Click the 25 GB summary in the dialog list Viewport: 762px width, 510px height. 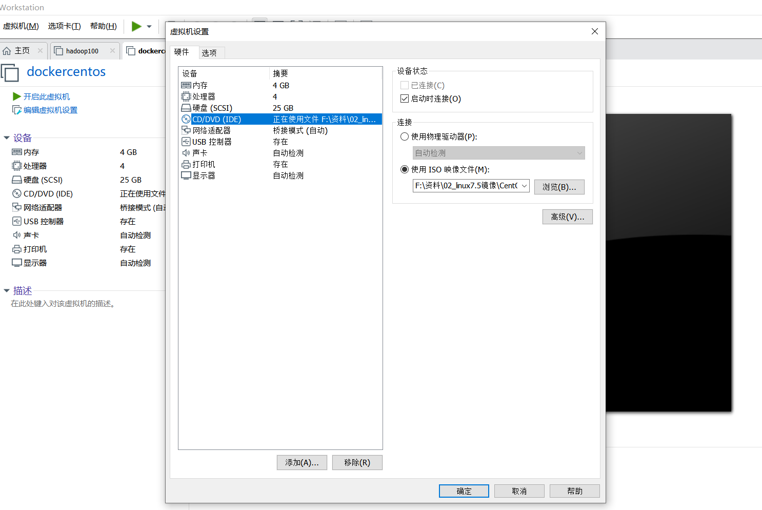point(283,108)
